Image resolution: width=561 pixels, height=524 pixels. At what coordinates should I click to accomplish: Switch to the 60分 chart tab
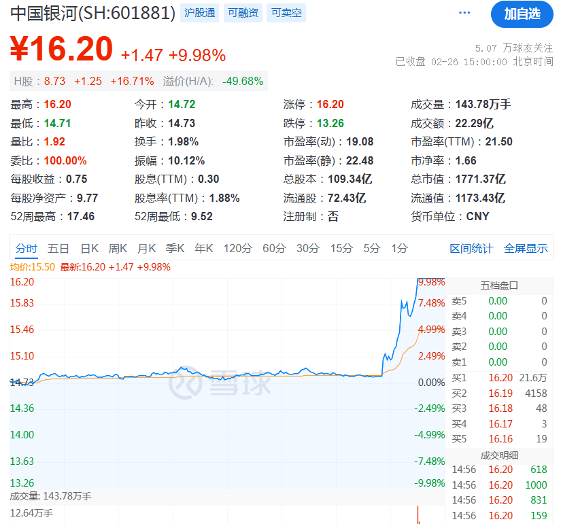(x=274, y=248)
